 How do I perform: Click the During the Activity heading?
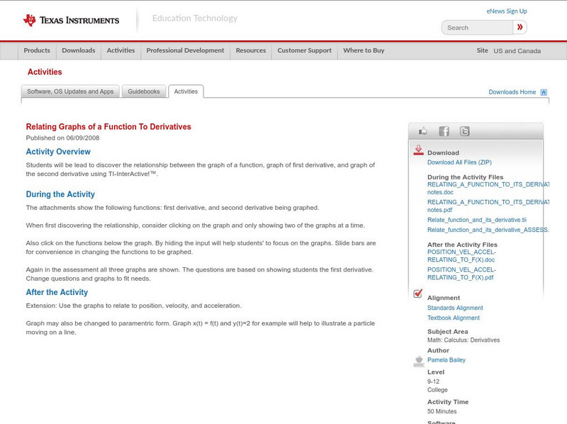[60, 194]
